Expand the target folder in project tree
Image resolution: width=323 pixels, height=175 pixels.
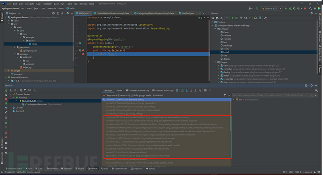coord(8,70)
